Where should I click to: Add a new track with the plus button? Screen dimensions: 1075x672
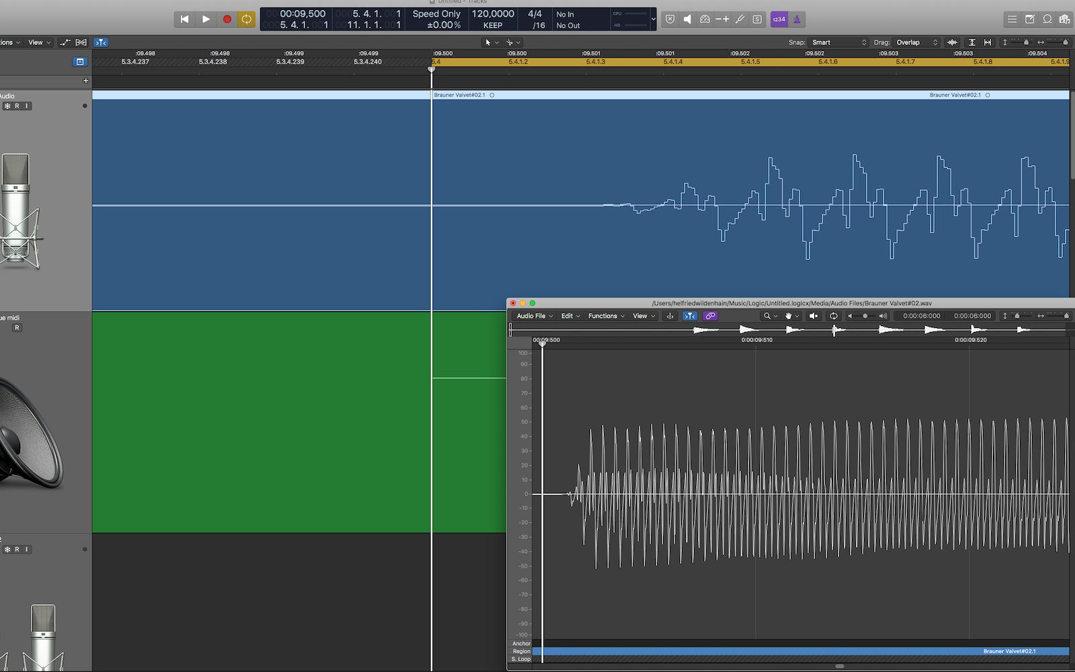click(x=85, y=81)
